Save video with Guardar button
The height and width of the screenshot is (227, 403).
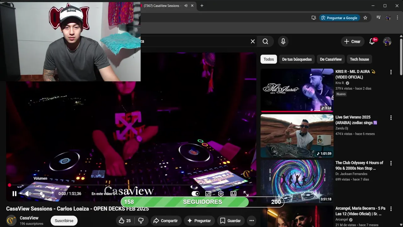230,221
